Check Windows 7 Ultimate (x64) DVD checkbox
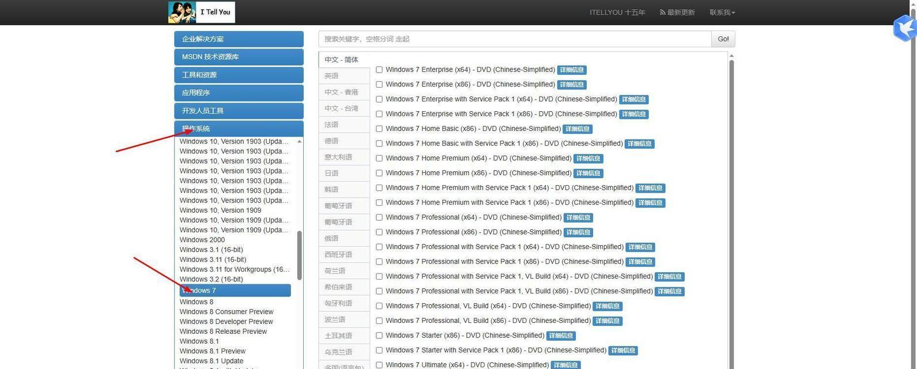Screen dimensions: 917x369 [x=379, y=365]
